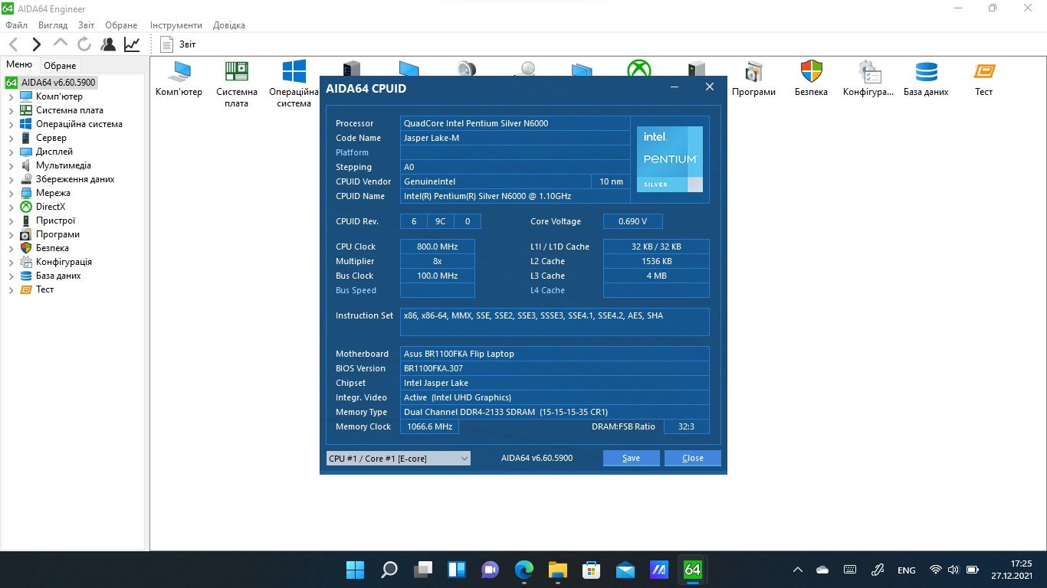Image resolution: width=1047 pixels, height=588 pixels.
Task: Open Файл menu
Action: tap(16, 25)
